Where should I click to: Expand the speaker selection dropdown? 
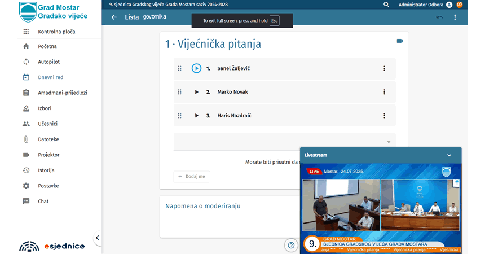(389, 142)
